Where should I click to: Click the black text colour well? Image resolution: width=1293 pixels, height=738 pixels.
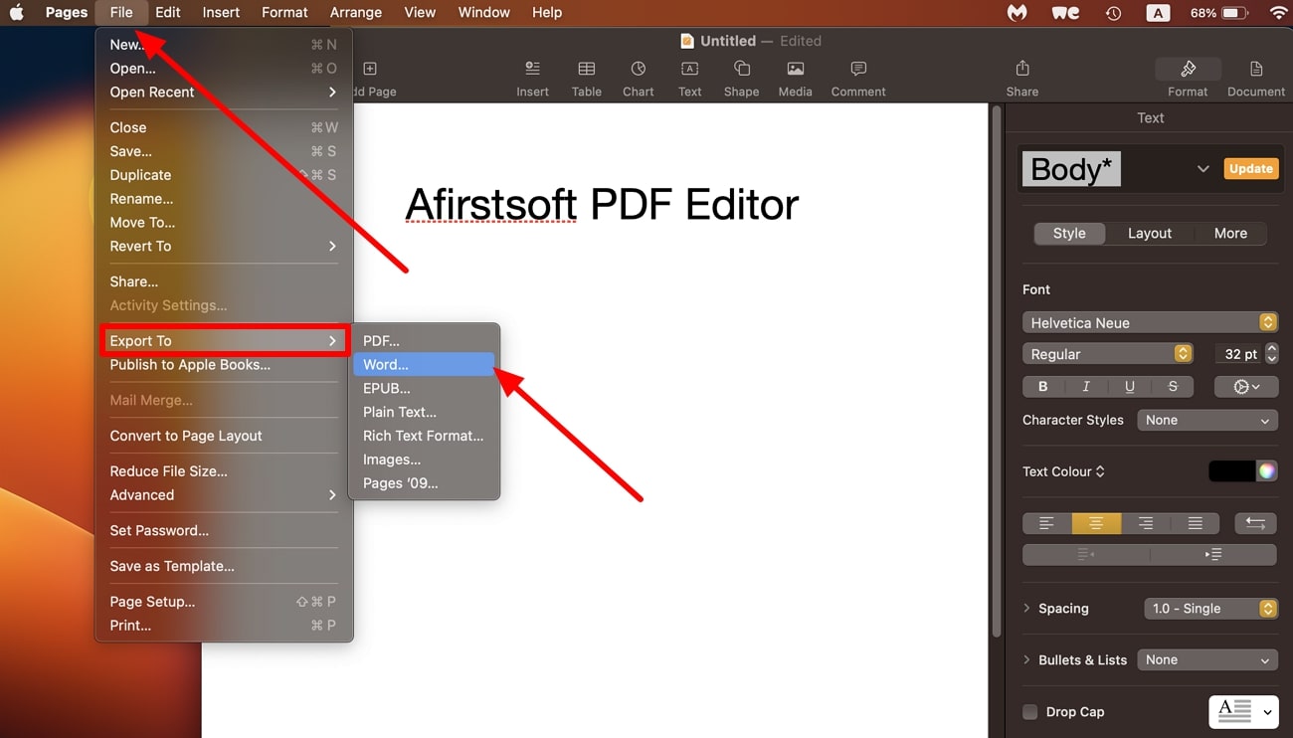click(x=1231, y=471)
